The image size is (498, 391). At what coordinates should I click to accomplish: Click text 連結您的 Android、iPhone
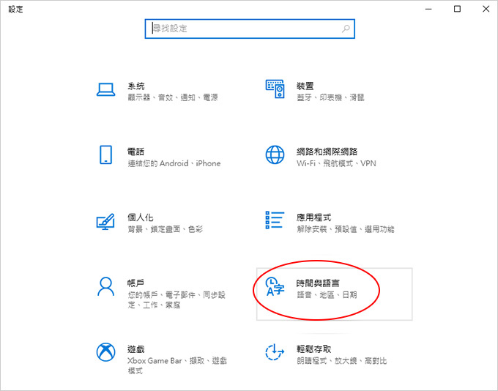(174, 163)
